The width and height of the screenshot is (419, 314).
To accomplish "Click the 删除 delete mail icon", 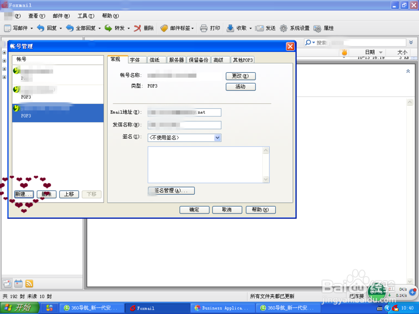I will [142, 28].
